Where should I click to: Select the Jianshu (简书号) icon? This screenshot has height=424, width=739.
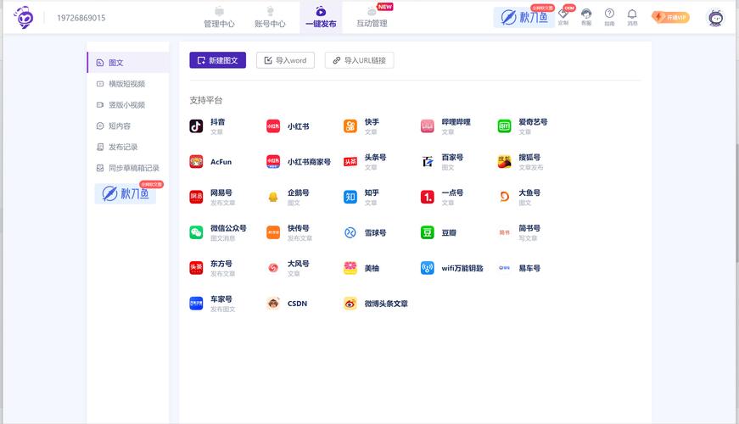click(504, 232)
